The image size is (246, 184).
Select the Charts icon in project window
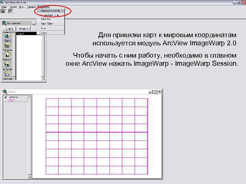pyautogui.click(x=7, y=55)
